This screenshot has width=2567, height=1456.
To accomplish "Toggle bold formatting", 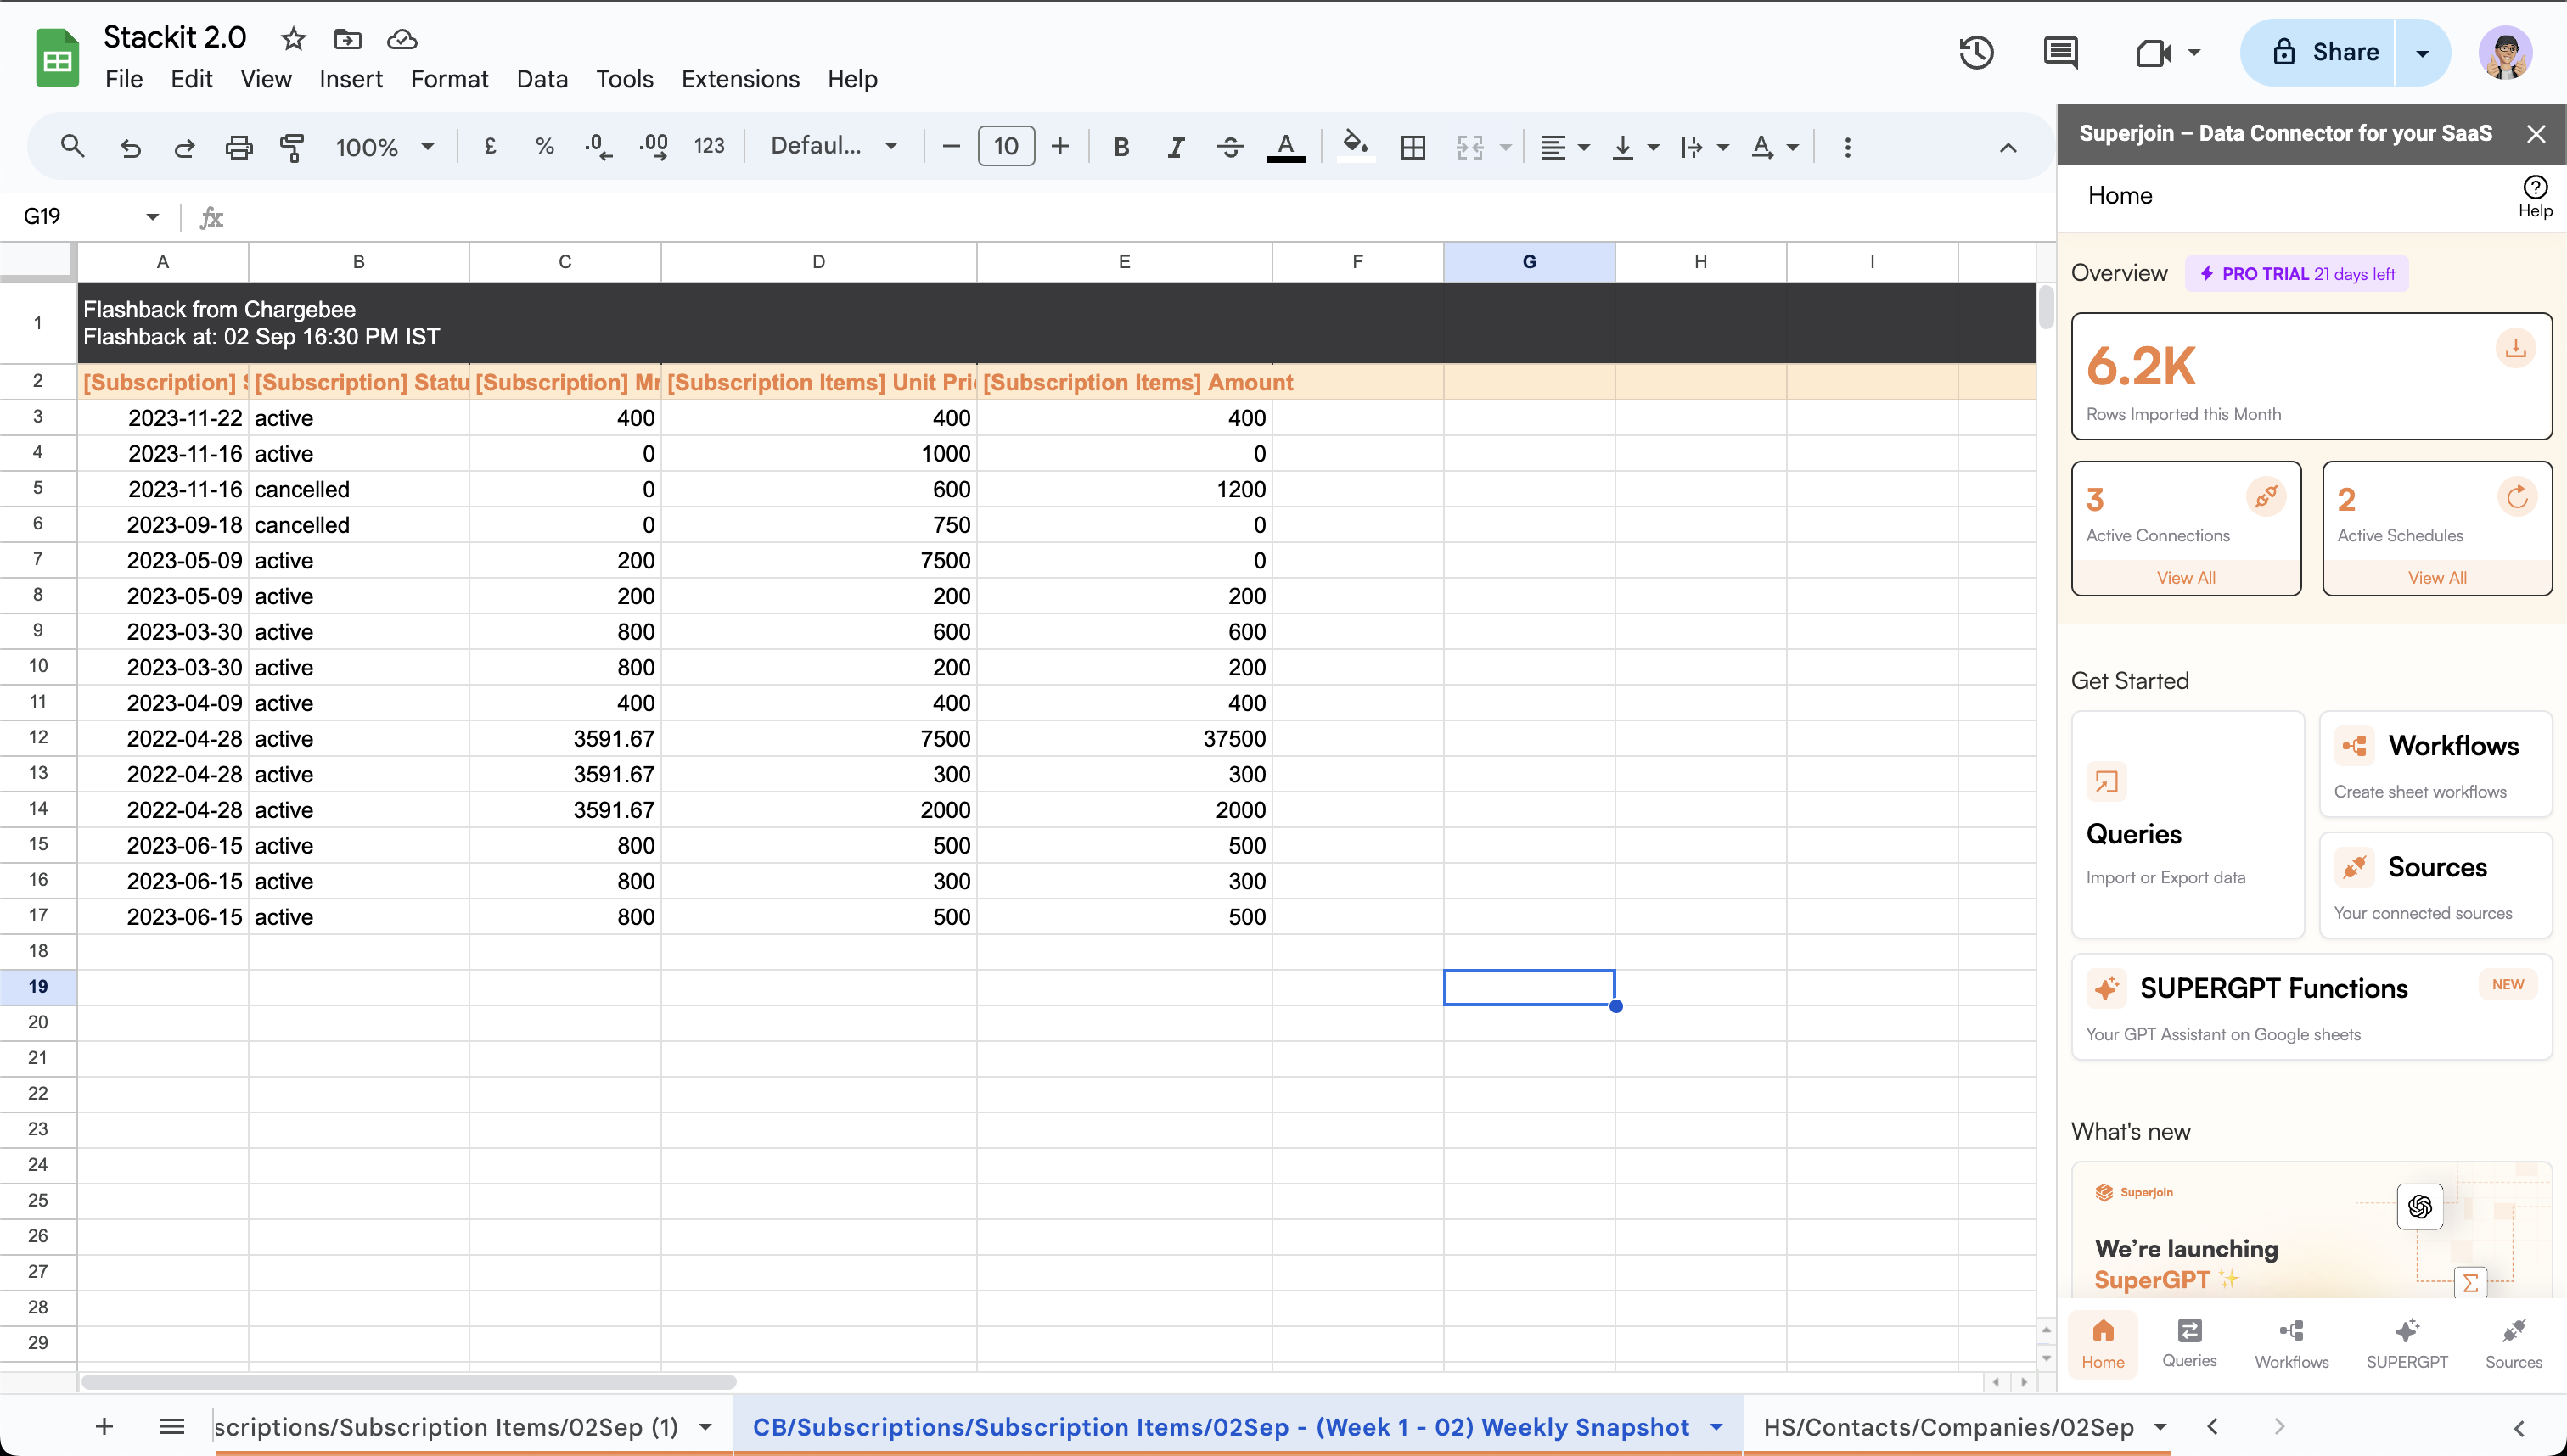I will pos(1121,148).
